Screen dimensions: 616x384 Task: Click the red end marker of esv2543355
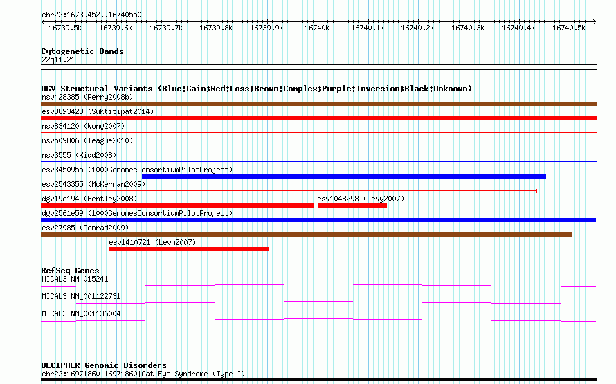click(x=536, y=191)
